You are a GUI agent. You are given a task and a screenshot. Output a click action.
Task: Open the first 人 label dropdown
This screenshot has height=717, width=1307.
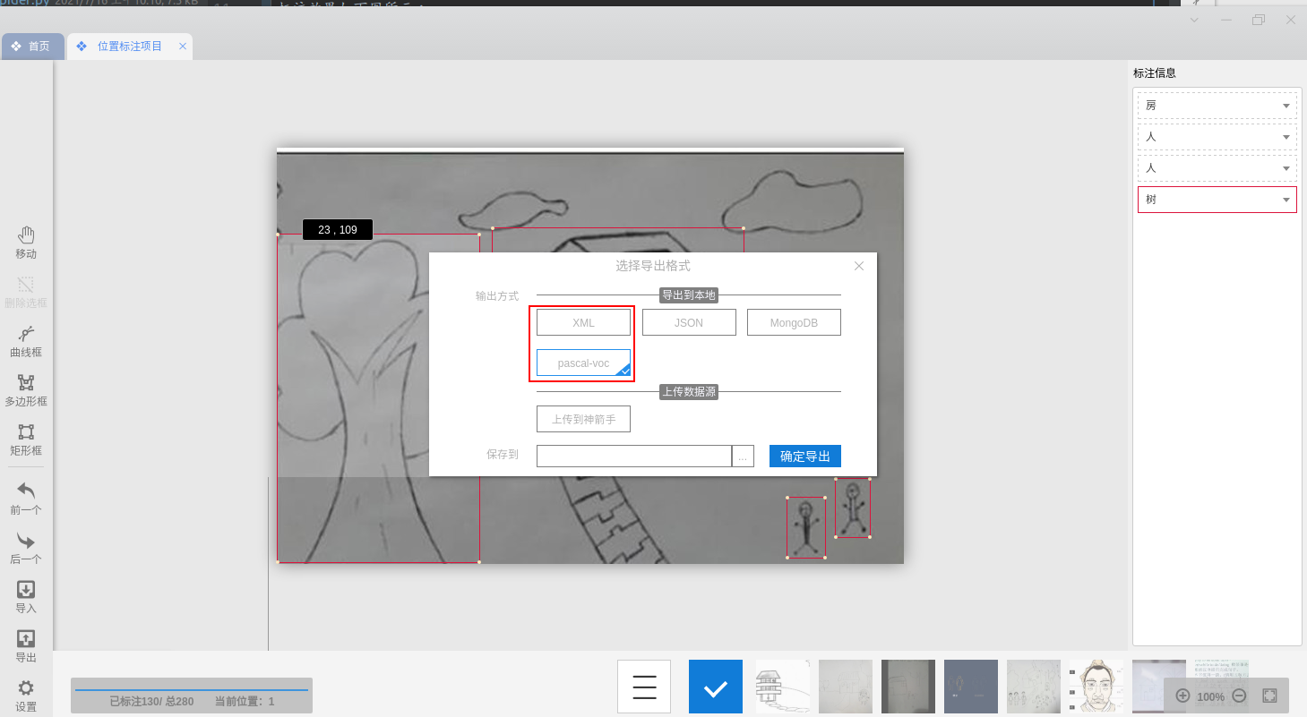click(x=1217, y=137)
